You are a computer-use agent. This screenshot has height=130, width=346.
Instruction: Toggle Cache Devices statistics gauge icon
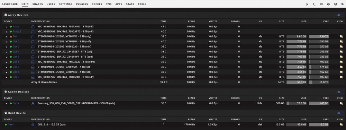point(339,92)
